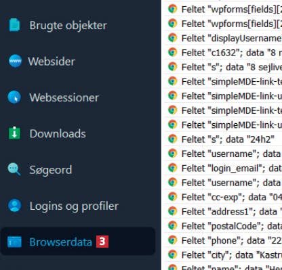
Task: Click the Websessioner cursor globe icon
Action: tap(14, 97)
